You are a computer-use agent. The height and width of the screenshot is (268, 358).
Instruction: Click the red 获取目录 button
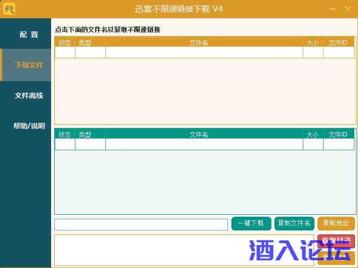336,241
